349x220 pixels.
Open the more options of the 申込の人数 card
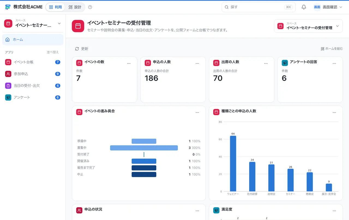pyautogui.click(x=197, y=63)
